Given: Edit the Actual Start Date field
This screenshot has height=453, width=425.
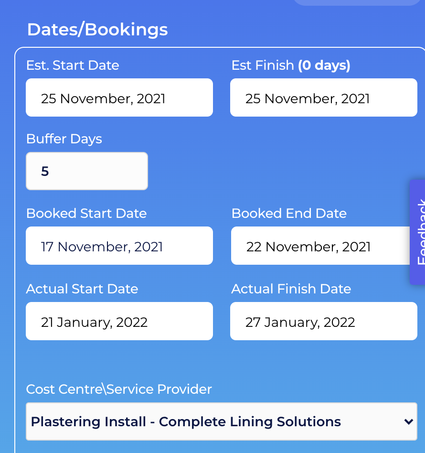Looking at the screenshot, I should pyautogui.click(x=119, y=321).
